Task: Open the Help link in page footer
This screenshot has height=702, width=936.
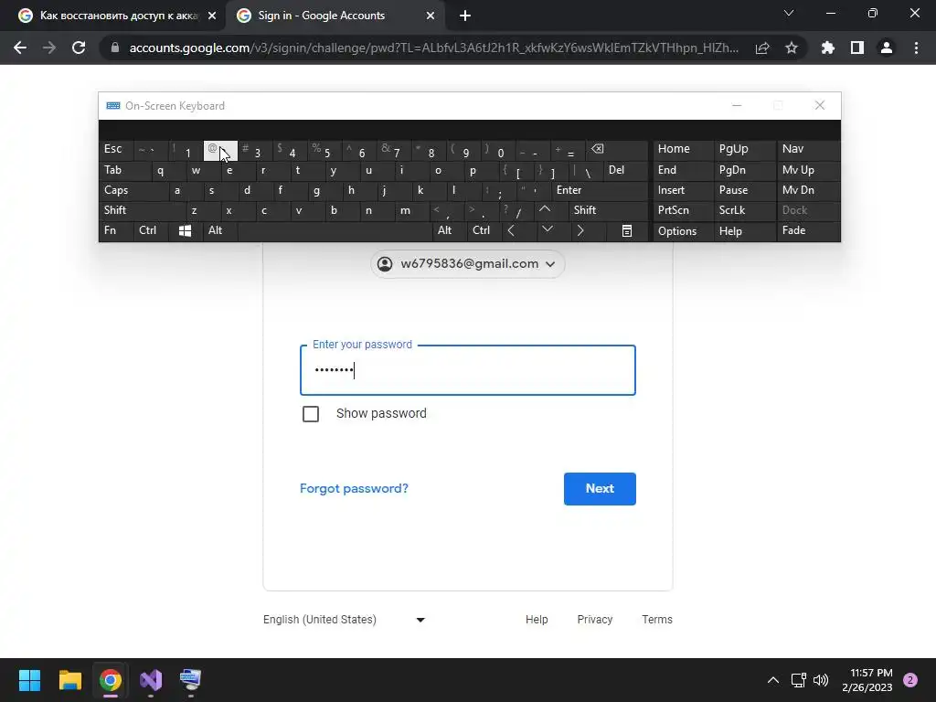Action: pos(537,620)
